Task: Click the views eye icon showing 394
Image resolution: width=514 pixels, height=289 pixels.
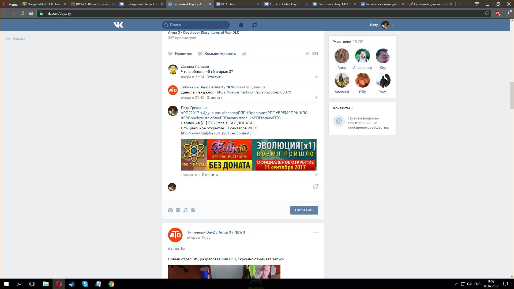Action: pos(307,54)
